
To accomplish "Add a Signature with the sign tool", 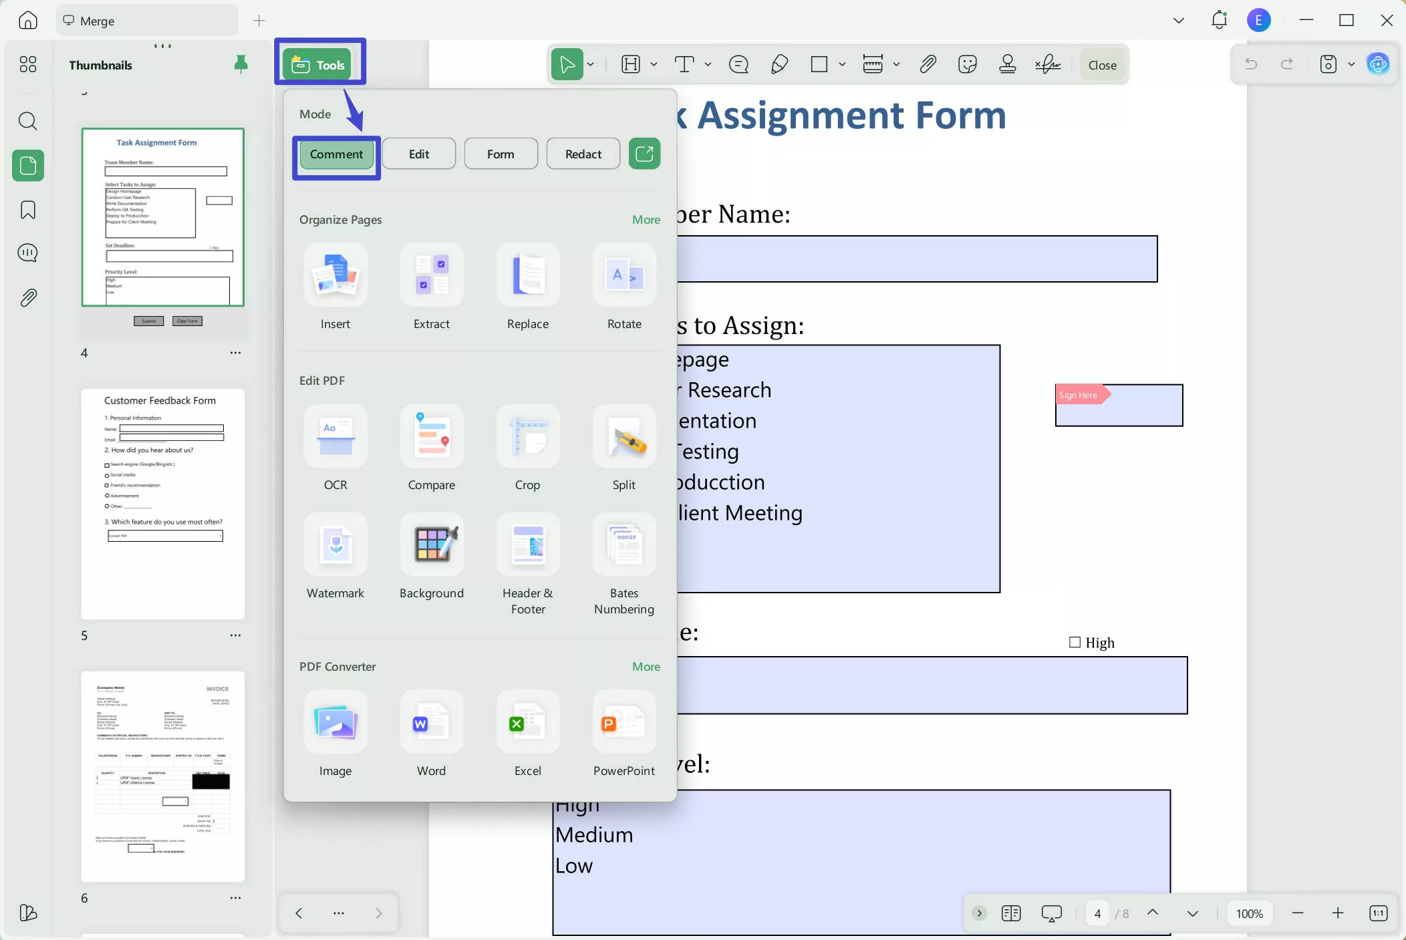I will click(x=1047, y=64).
